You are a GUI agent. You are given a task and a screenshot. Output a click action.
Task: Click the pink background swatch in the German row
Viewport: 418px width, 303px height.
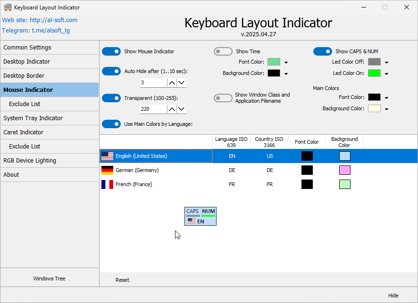[344, 170]
